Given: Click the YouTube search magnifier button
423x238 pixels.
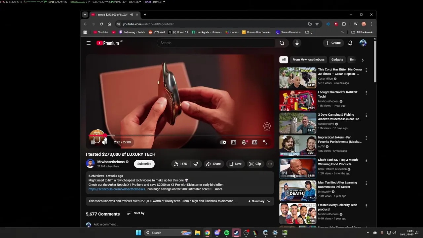Looking at the screenshot, I should [x=282, y=43].
